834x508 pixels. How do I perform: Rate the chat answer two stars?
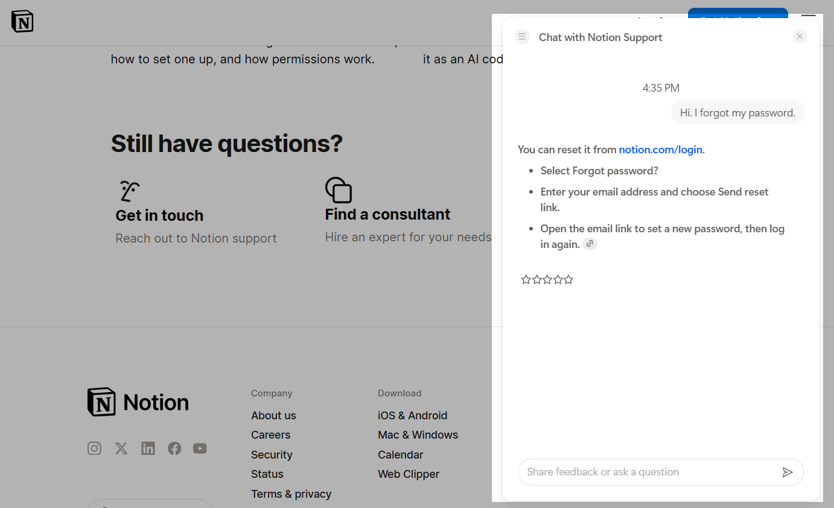coord(536,279)
